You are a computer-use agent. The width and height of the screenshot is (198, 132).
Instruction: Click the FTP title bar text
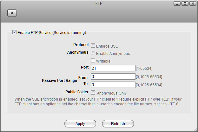(99, 3)
